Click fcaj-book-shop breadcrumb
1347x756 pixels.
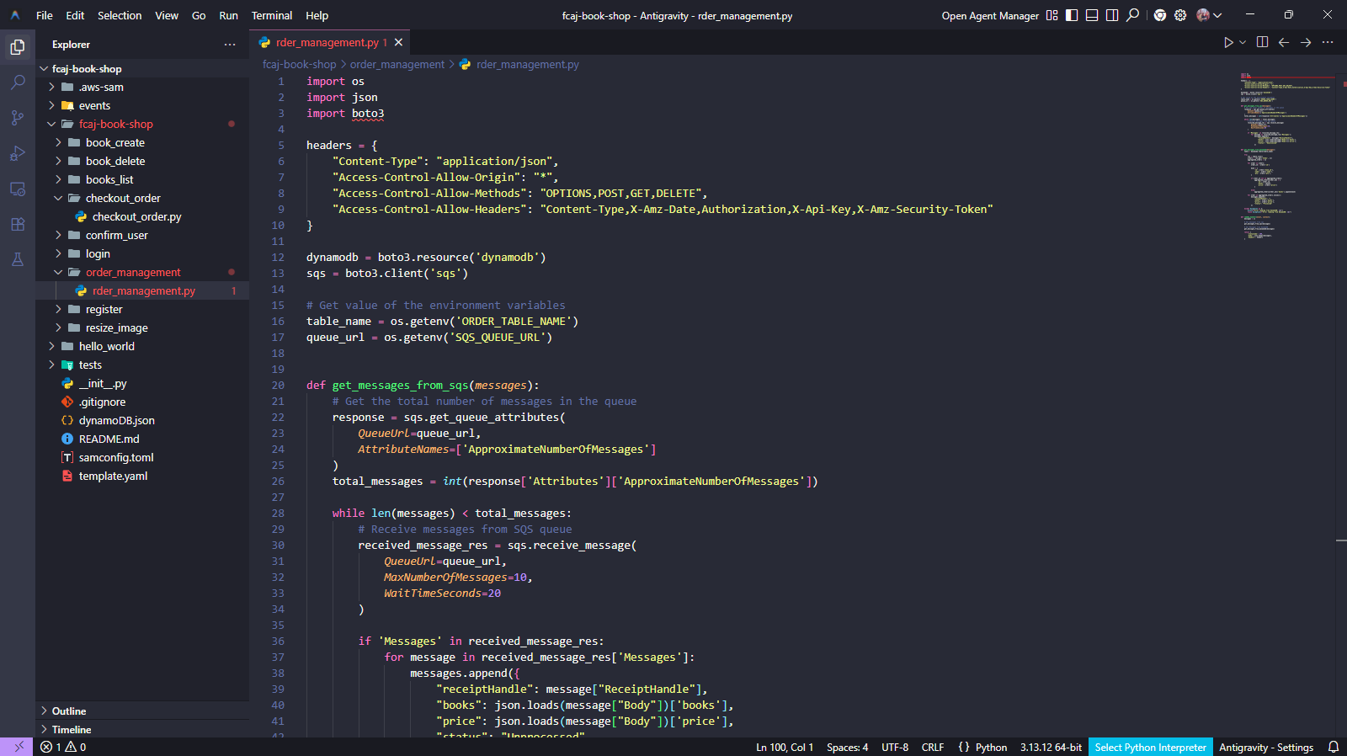(x=299, y=65)
